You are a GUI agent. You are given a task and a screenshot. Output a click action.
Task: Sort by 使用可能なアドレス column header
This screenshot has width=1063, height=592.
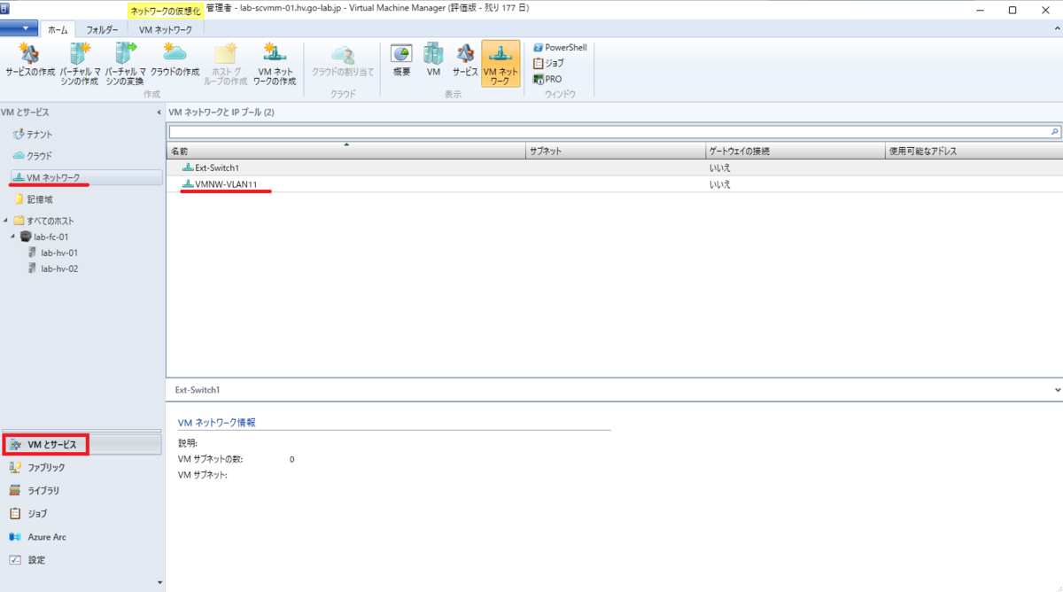[x=974, y=151]
